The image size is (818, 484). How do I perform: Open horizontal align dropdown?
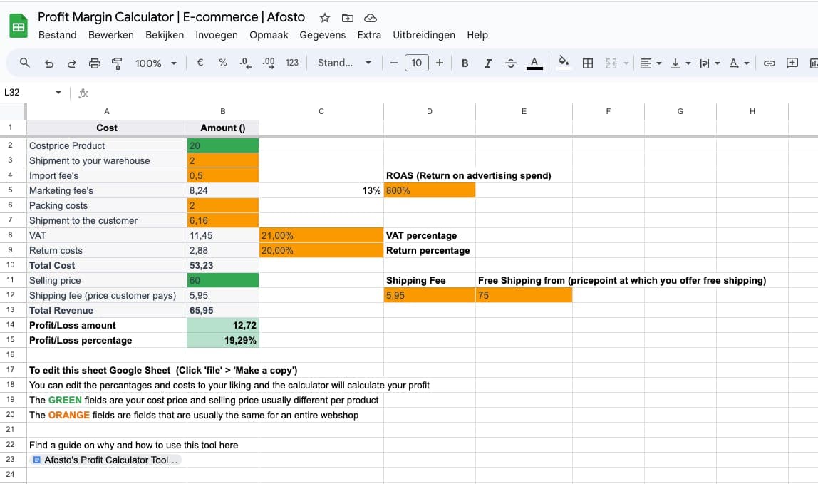pyautogui.click(x=651, y=63)
